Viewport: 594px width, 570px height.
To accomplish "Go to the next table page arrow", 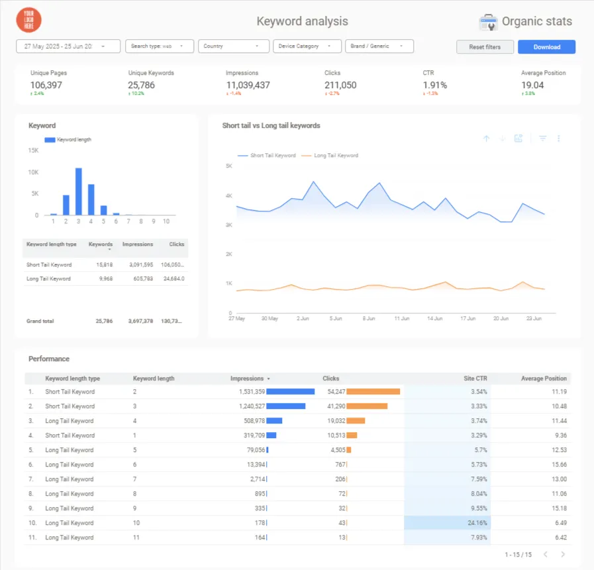I will click(x=563, y=554).
